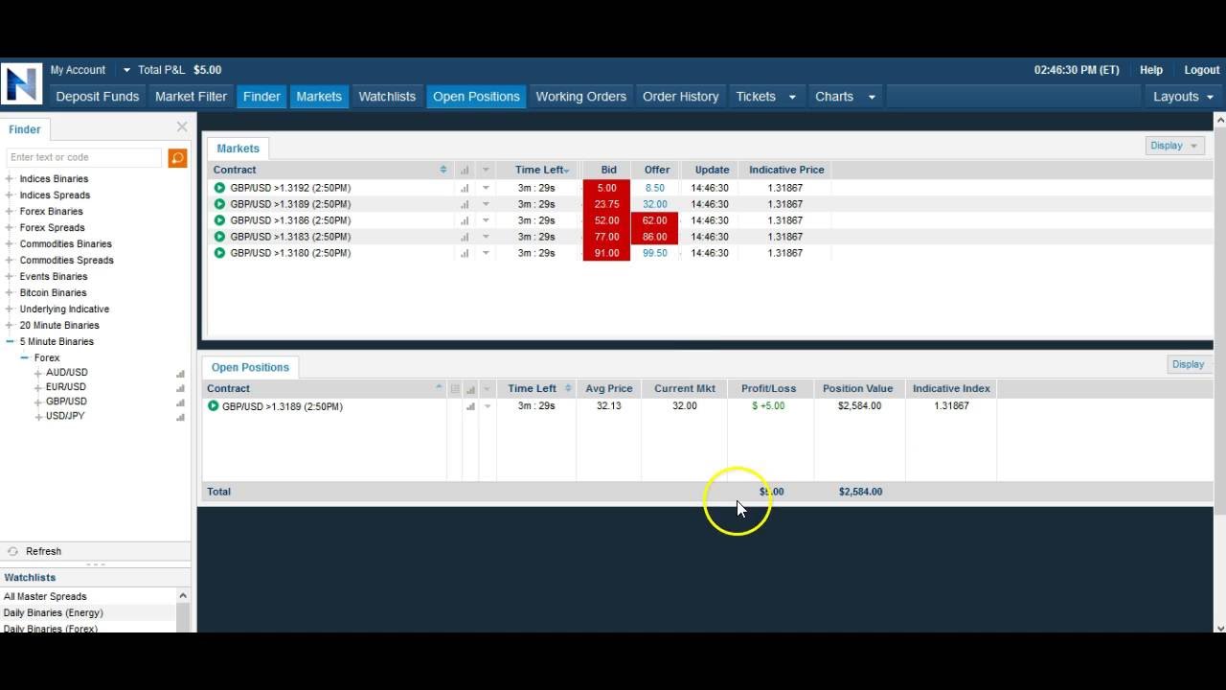Open chart icon for GBP/USD >1.3180 row

(465, 253)
